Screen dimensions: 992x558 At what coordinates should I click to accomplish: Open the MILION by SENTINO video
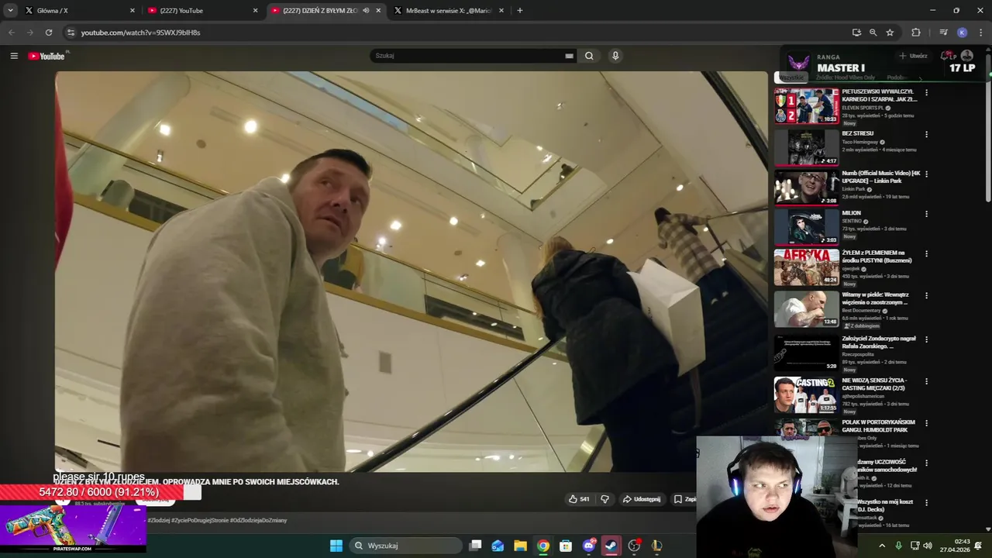pyautogui.click(x=806, y=226)
